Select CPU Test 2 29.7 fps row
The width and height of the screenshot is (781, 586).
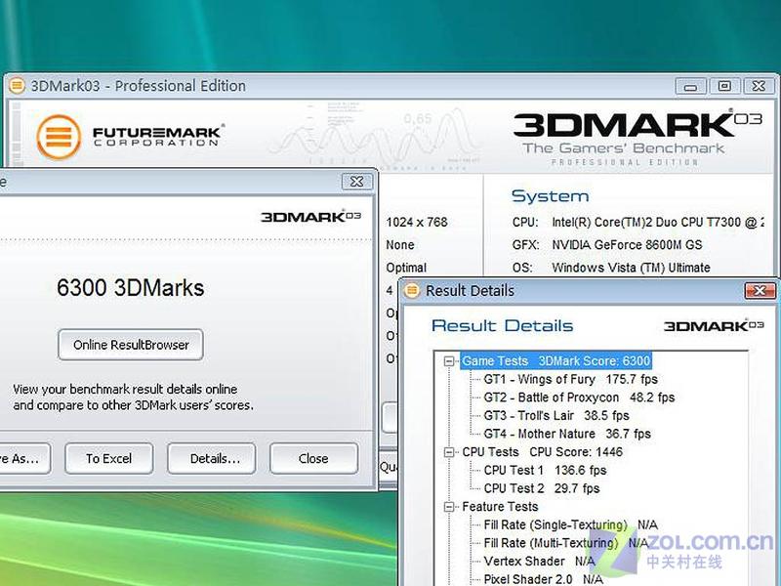click(542, 488)
